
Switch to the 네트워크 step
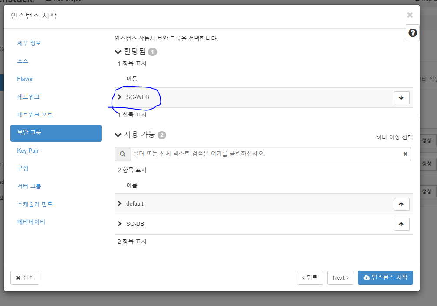(28, 97)
